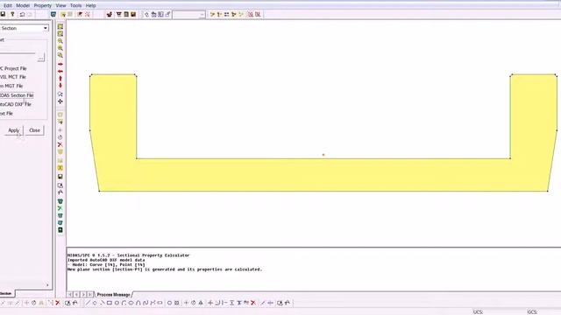Click the Zoom In magnifier with plus

coord(60,48)
